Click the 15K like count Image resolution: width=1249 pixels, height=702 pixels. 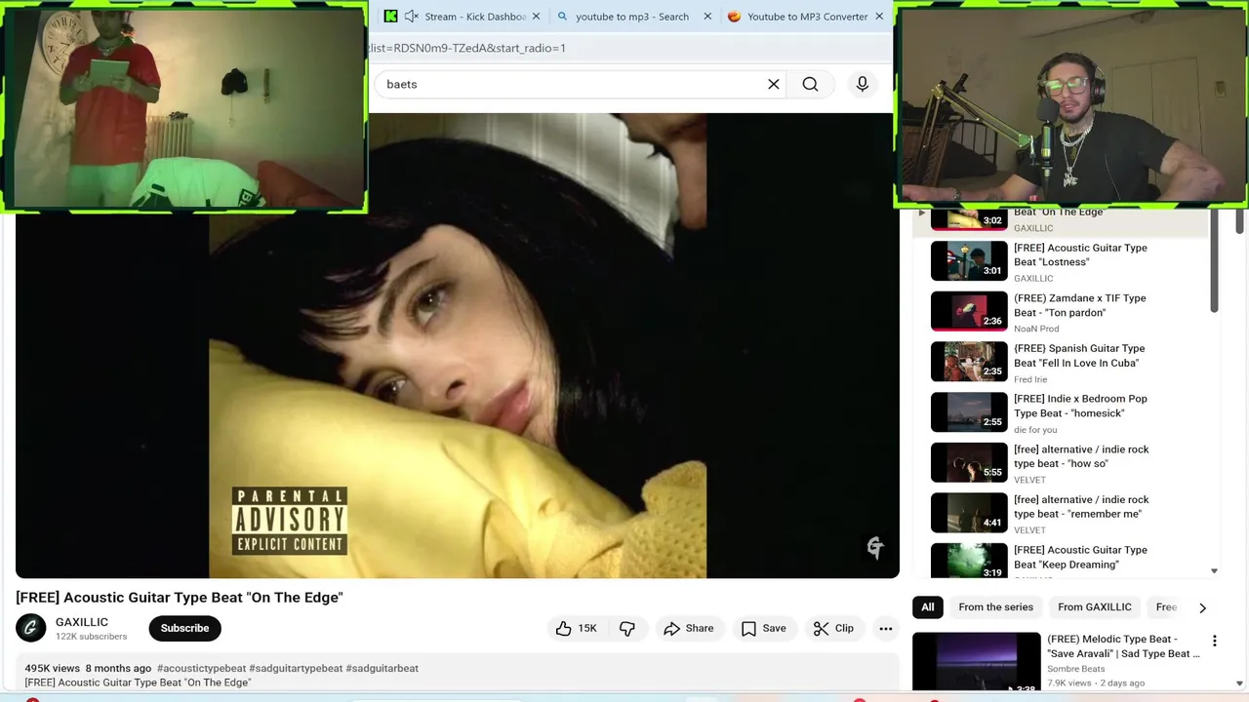tap(587, 629)
